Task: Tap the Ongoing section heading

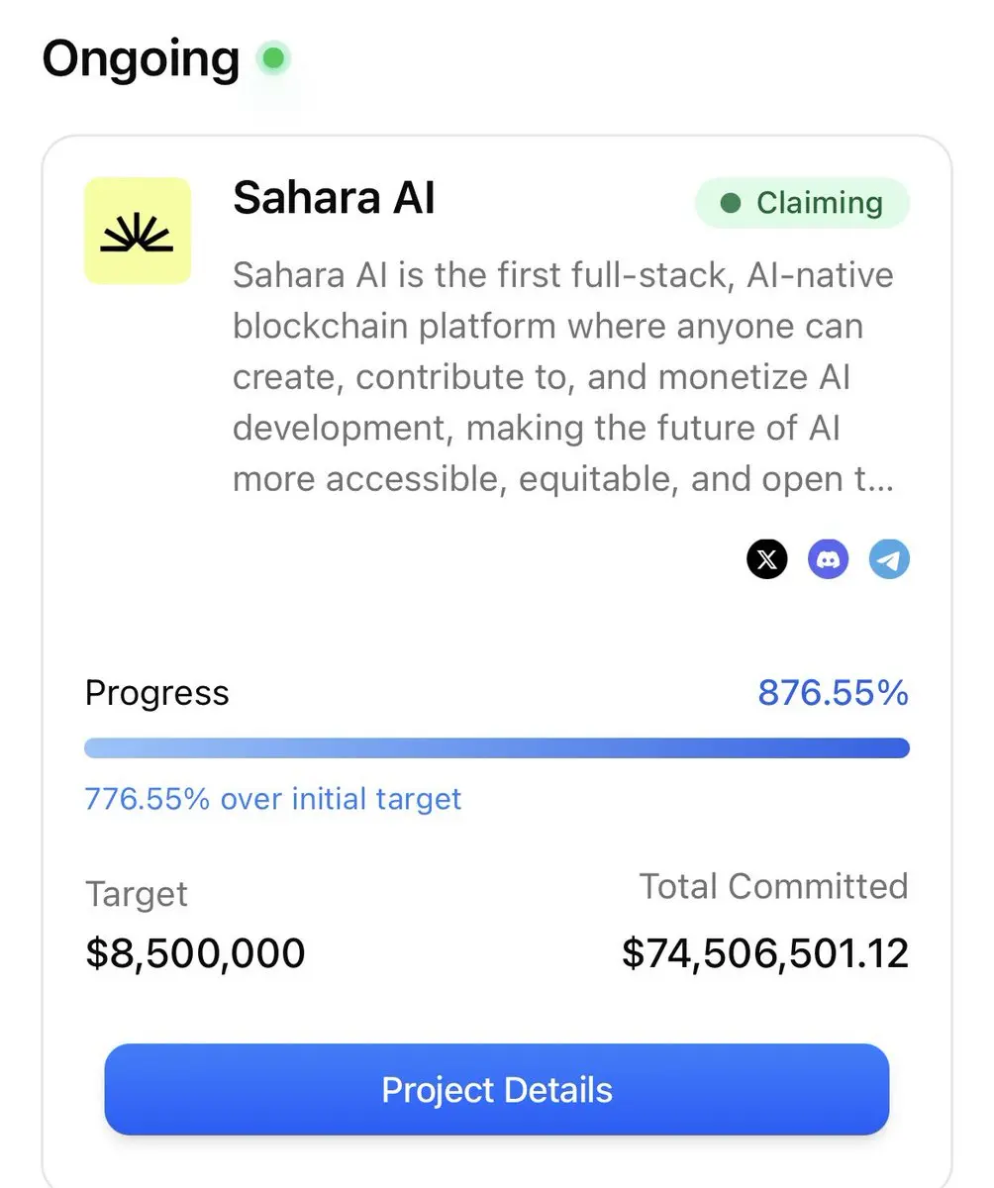Action: [141, 58]
